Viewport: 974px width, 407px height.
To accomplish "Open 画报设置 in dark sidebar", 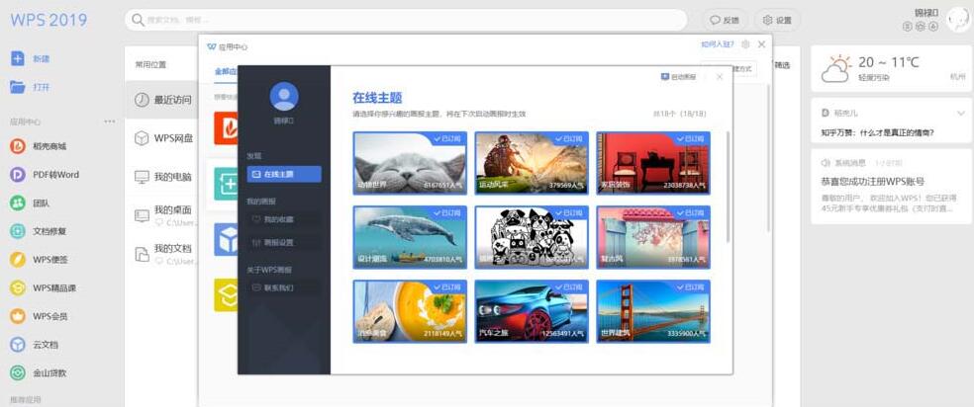I will click(x=284, y=242).
